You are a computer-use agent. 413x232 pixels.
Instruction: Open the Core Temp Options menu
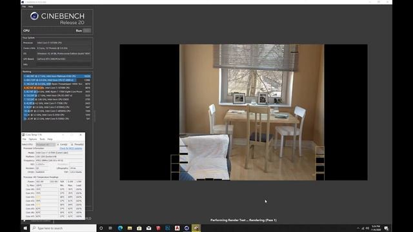click(x=33, y=139)
